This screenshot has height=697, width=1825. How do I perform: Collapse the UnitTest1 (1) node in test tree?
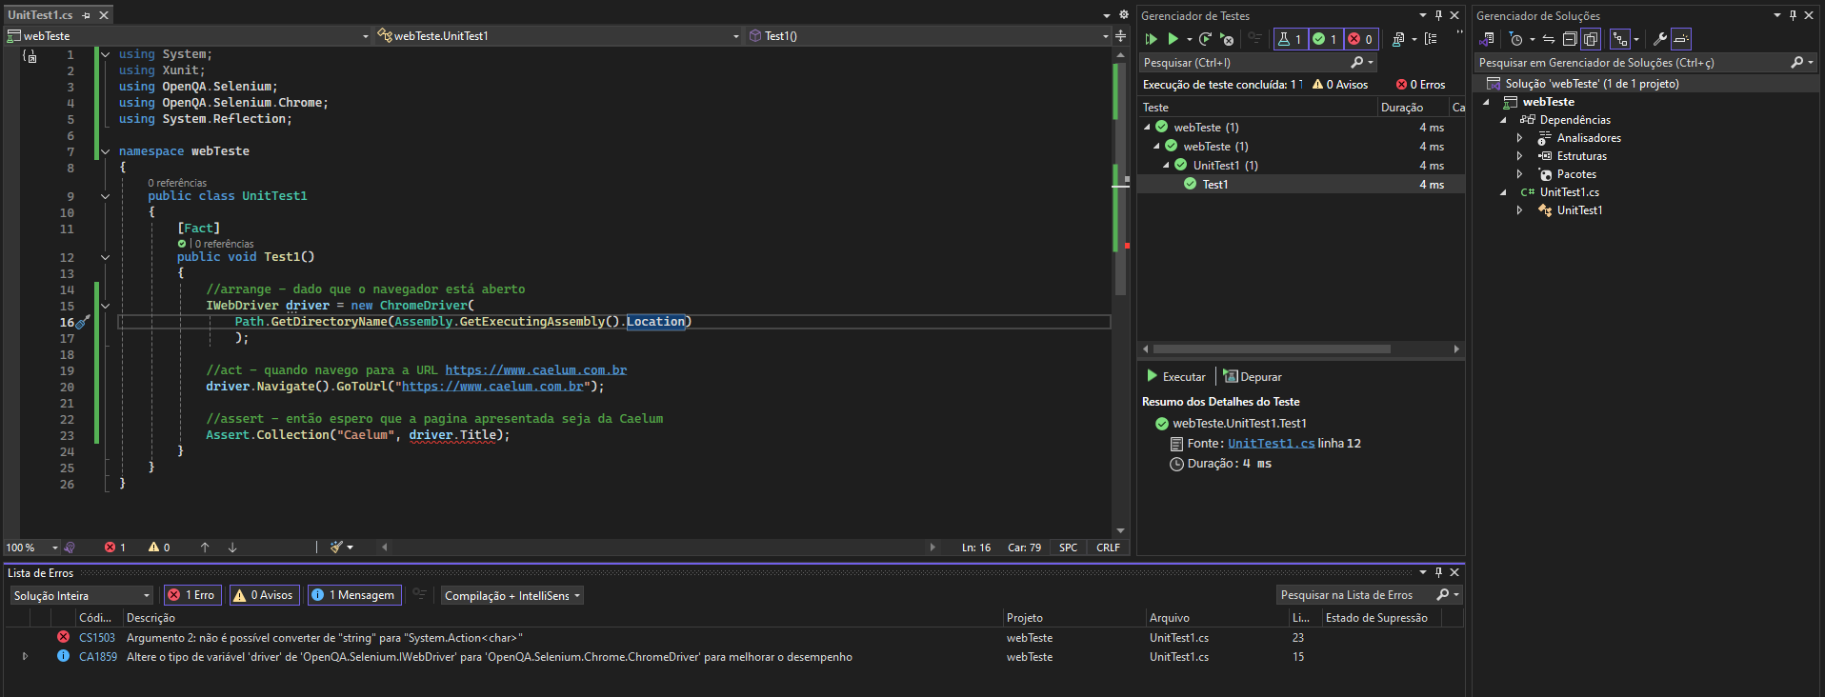point(1166,166)
